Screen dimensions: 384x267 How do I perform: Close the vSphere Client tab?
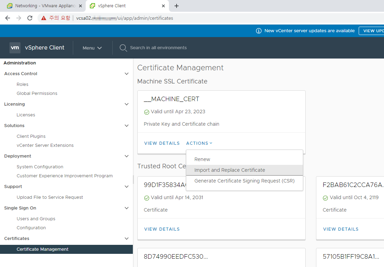(163, 6)
